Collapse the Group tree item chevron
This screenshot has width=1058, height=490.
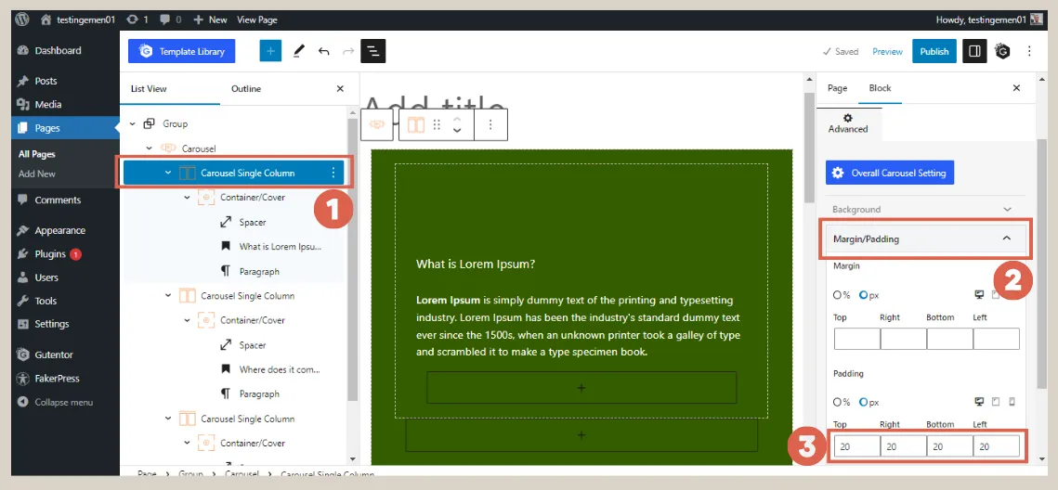(133, 123)
